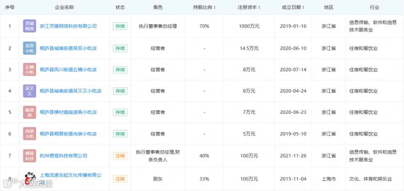Screen dimensions: 404x191
Task: Select the date 2020-04-24
Action: (293, 91)
